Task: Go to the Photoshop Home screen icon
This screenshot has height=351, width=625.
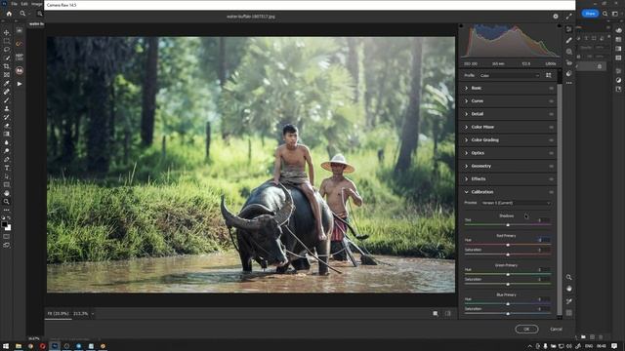Action: 9,13
